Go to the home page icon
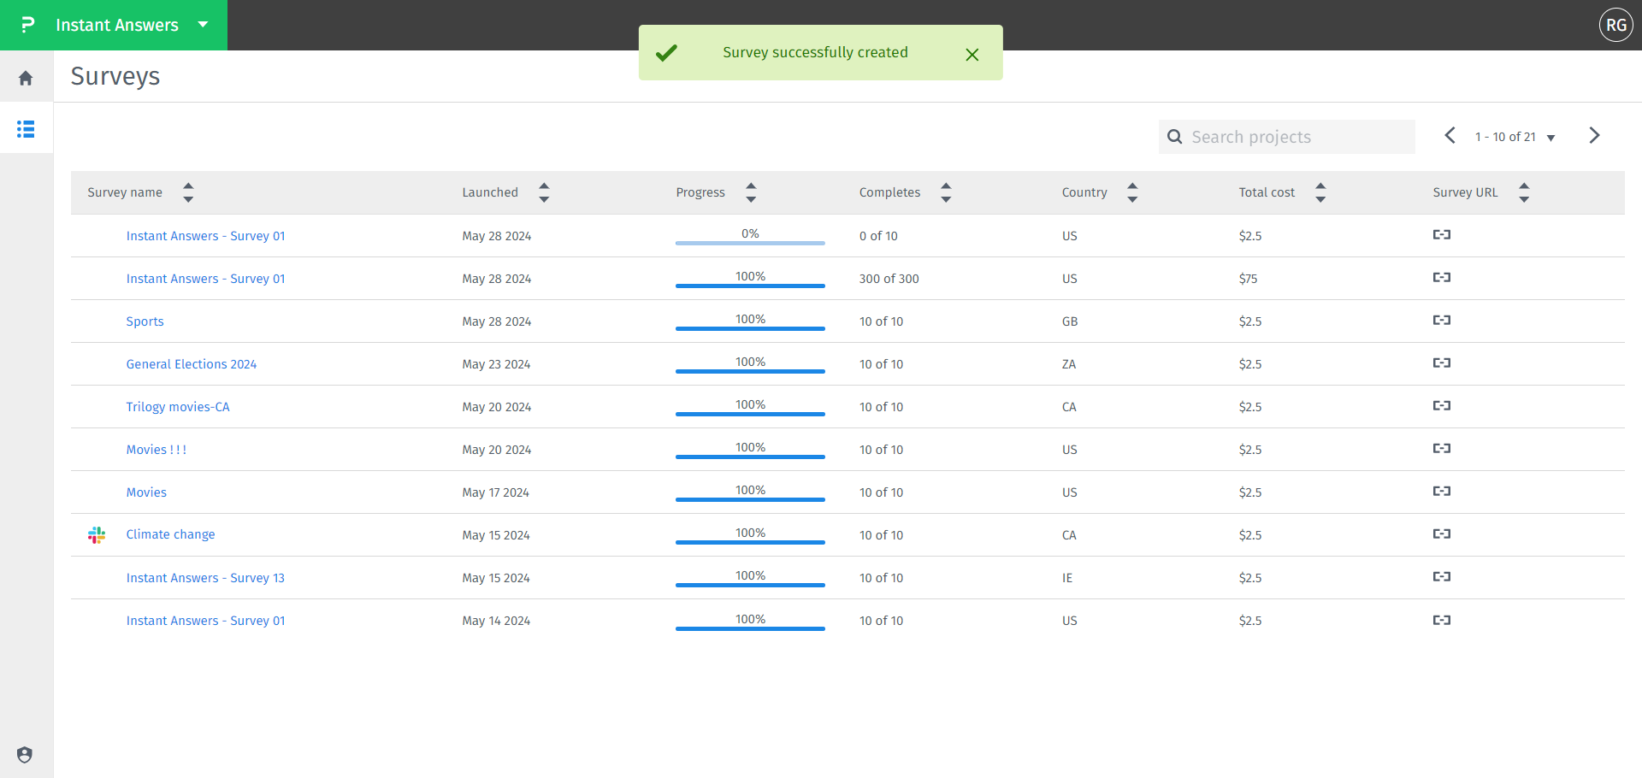Viewport: 1642px width, 778px height. click(x=26, y=78)
